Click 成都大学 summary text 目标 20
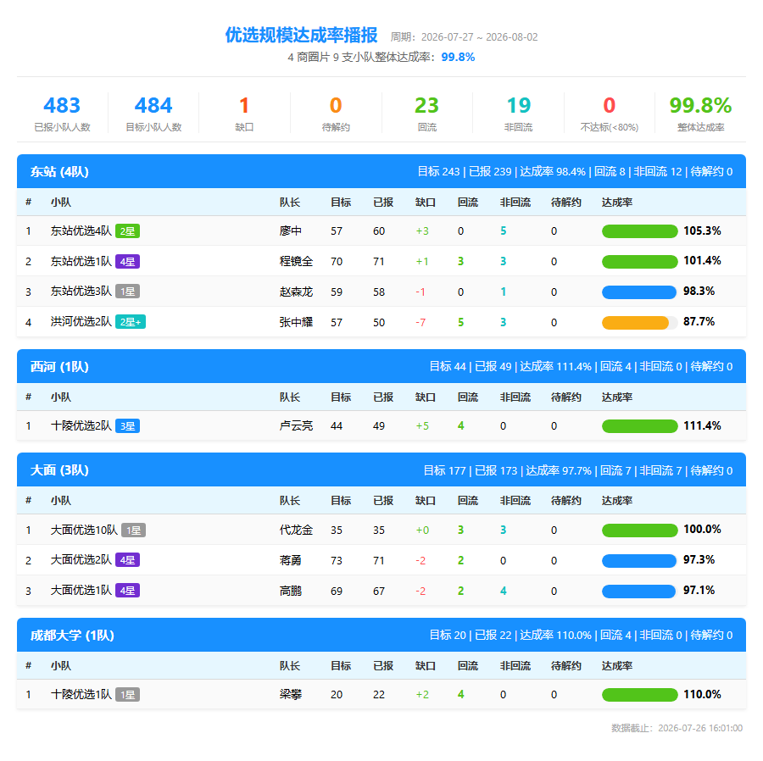763x761 pixels. [448, 635]
